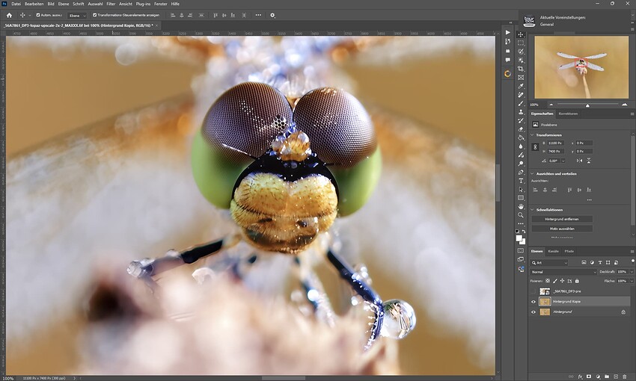Image resolution: width=636 pixels, height=381 pixels.
Task: Select the Rectangular Marquee tool
Action: [x=521, y=43]
